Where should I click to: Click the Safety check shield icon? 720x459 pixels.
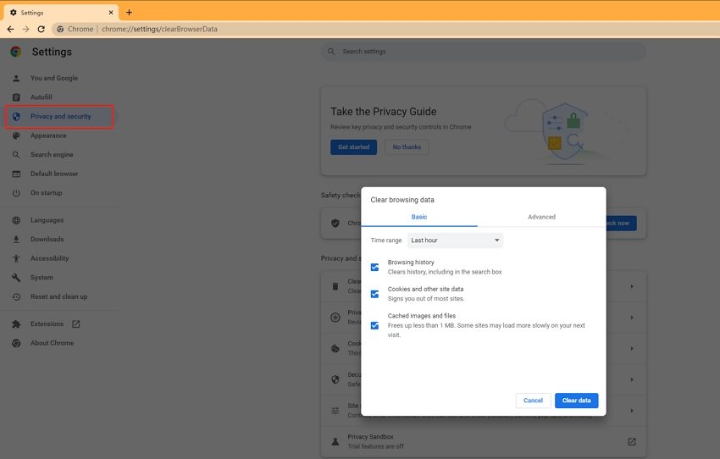(x=335, y=223)
